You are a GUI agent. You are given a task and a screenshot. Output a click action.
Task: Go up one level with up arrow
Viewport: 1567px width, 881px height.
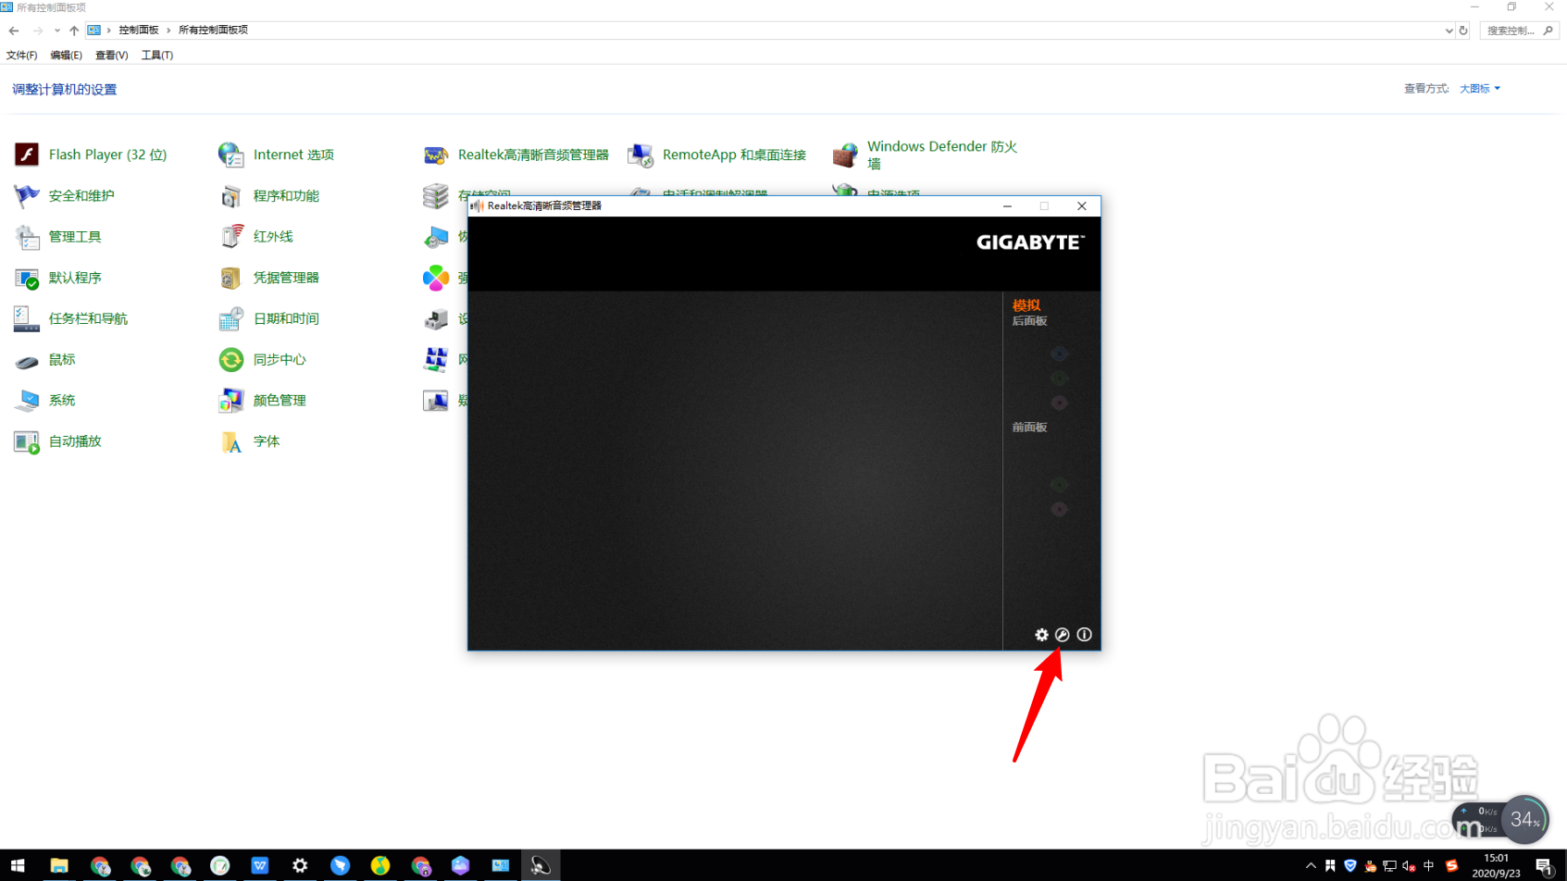click(74, 31)
